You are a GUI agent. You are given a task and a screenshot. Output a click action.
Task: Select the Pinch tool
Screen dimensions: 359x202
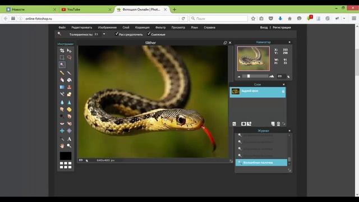[x=69, y=131]
